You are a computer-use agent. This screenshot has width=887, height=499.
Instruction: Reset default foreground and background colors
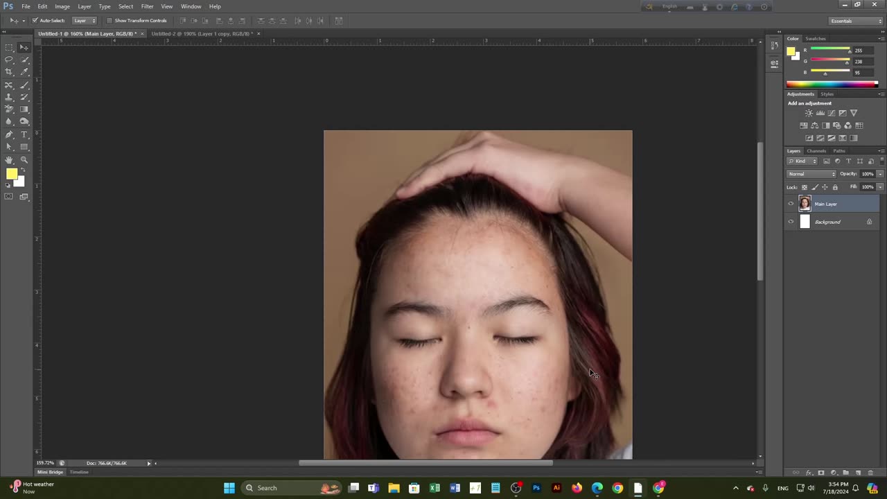coord(8,185)
